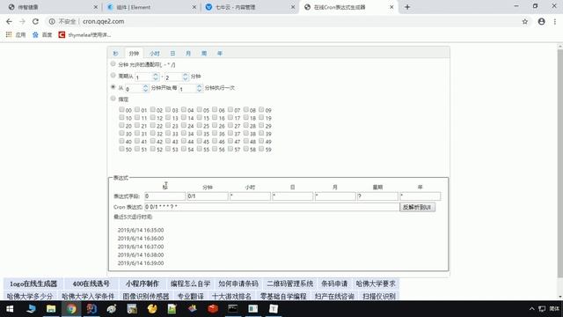Close the Element browser tab
The width and height of the screenshot is (563, 317).
[x=194, y=7]
